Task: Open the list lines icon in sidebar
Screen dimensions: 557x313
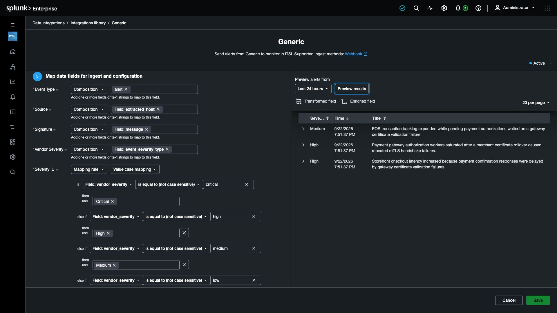Action: click(12, 127)
